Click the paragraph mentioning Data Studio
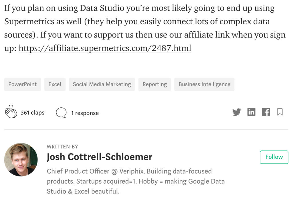The width and height of the screenshot is (293, 199). [145, 28]
